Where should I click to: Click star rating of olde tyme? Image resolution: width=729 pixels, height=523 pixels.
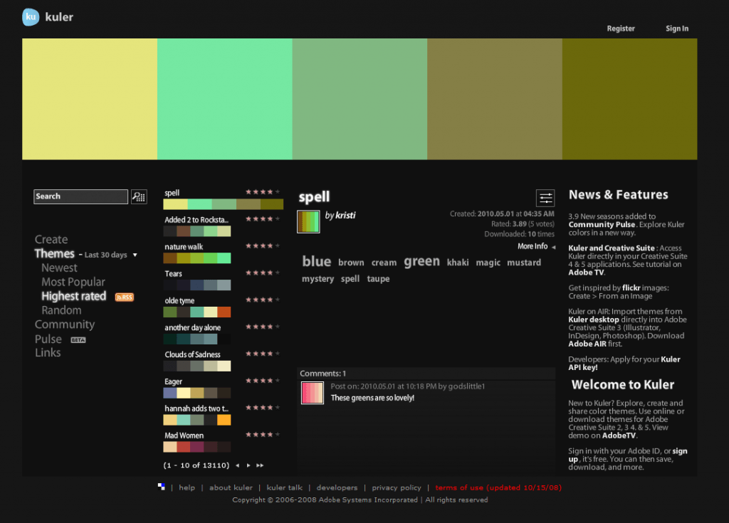(x=263, y=300)
